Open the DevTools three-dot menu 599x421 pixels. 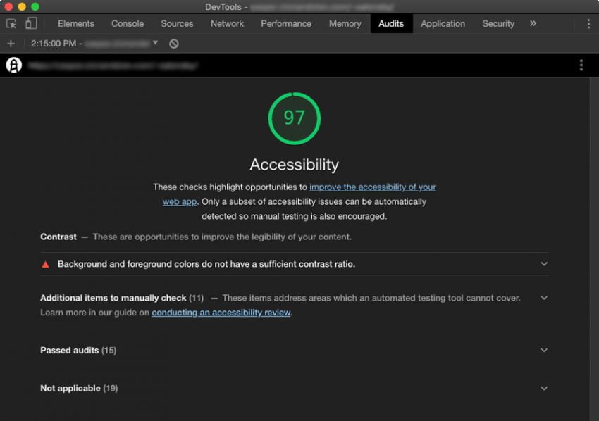(589, 23)
